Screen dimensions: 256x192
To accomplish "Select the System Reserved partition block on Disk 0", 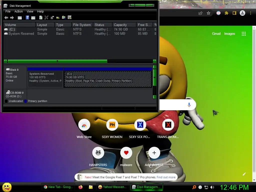I will click(45, 78).
